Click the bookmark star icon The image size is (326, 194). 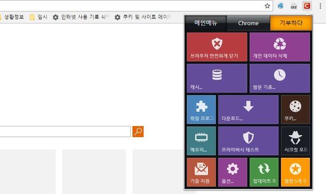click(x=268, y=6)
